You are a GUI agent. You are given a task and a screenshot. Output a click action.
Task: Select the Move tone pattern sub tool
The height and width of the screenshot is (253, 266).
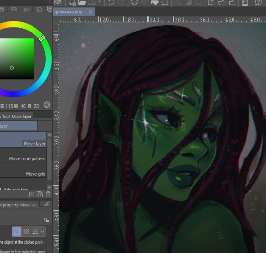click(23, 155)
